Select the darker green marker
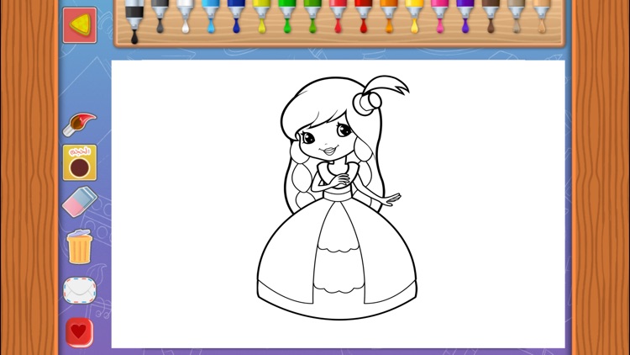This screenshot has width=630, height=355. (312, 16)
